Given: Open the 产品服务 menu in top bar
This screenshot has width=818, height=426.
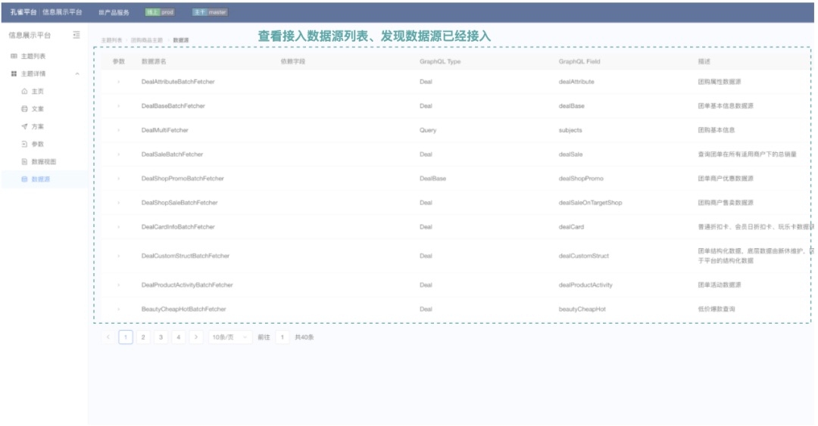Looking at the screenshot, I should pos(114,13).
